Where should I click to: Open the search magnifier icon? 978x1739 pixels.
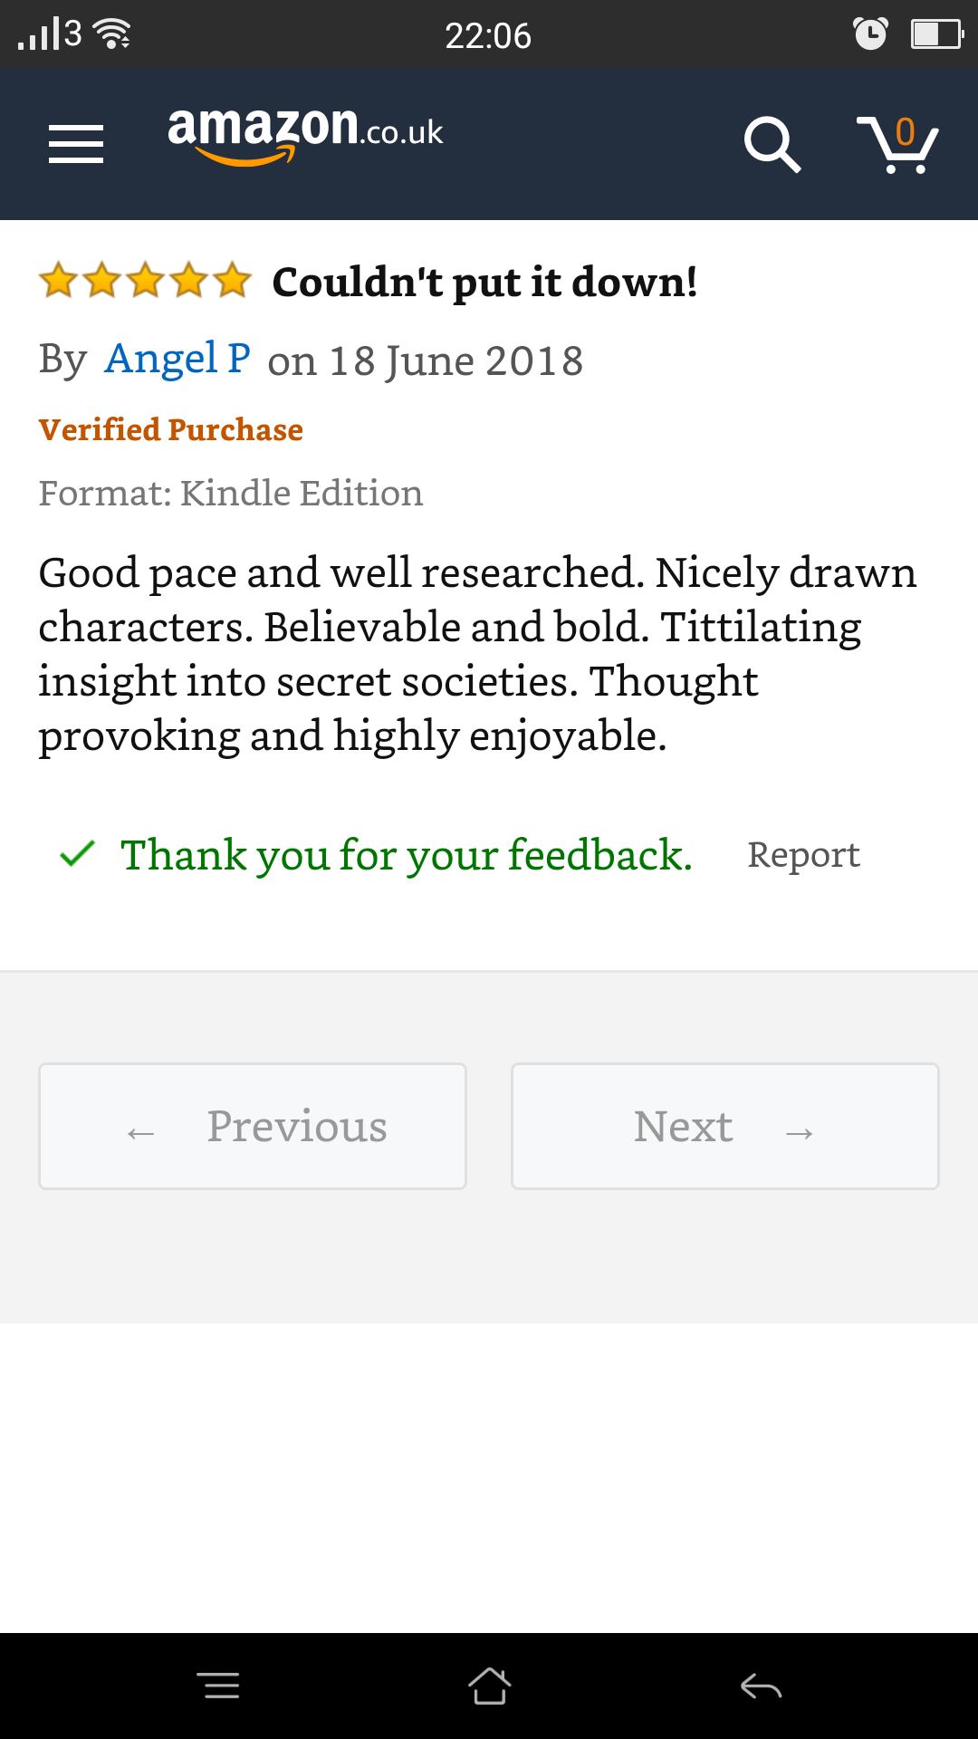point(772,144)
